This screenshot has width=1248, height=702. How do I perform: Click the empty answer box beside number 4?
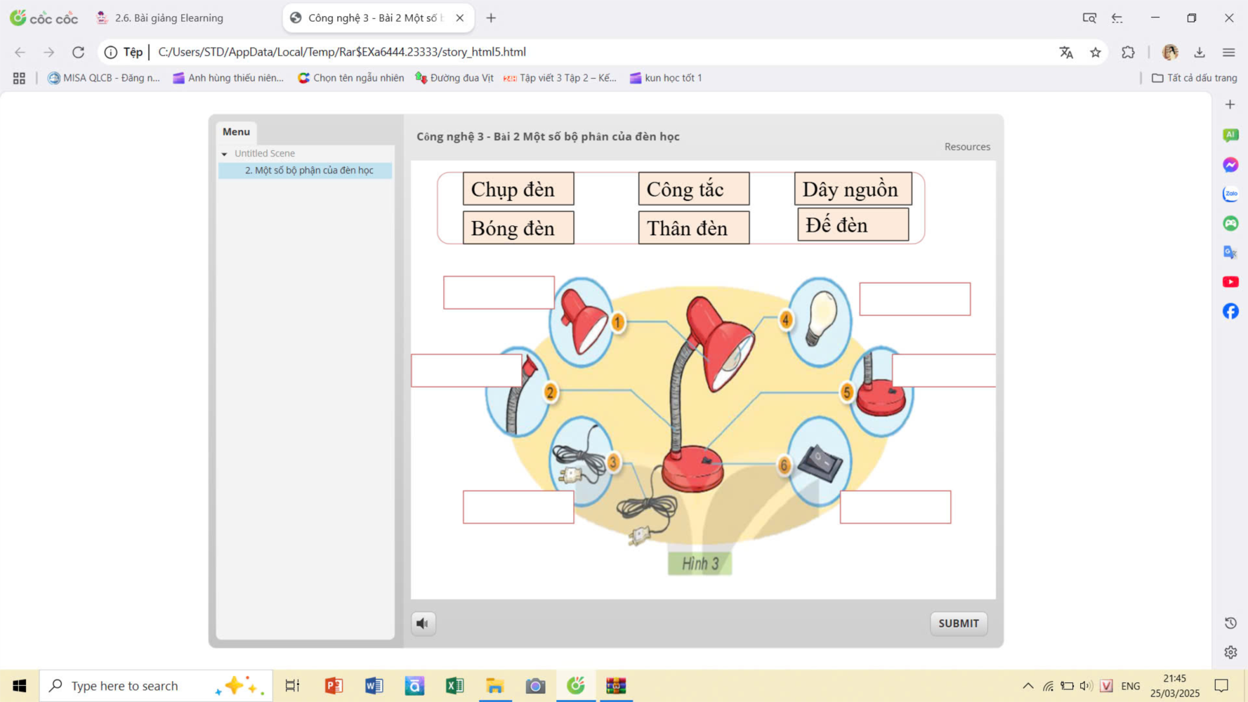pos(914,300)
